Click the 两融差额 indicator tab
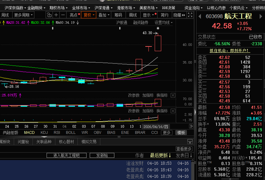Viewport: 265px width, 180px height. click(x=10, y=132)
